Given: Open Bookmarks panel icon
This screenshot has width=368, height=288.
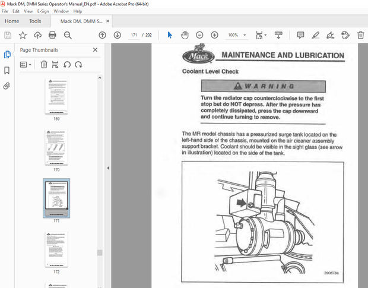Looking at the screenshot, I should tap(7, 70).
